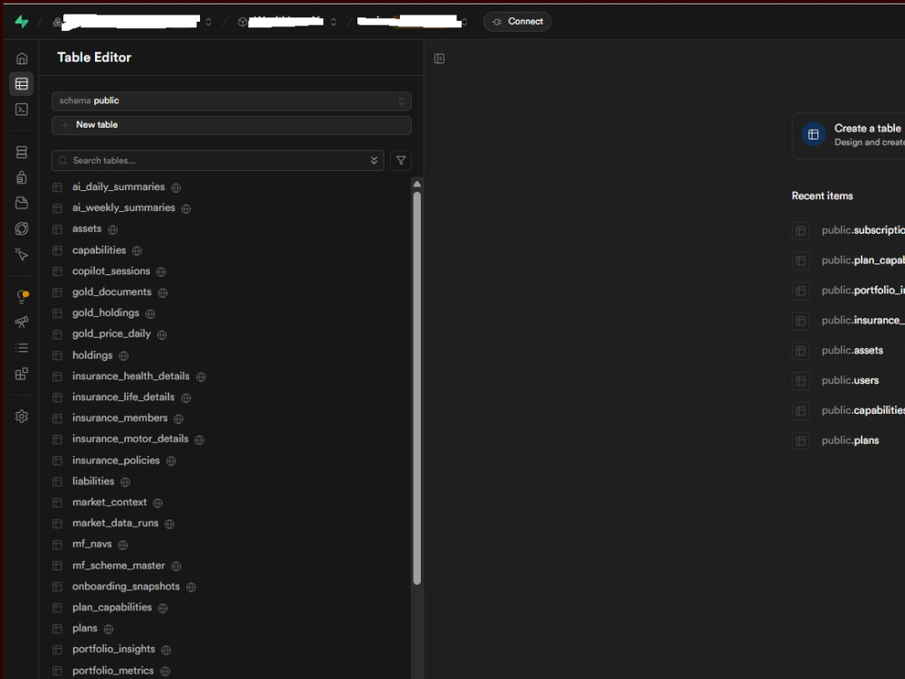Image resolution: width=905 pixels, height=679 pixels.
Task: Open the branch selector chevron
Action: click(x=464, y=22)
